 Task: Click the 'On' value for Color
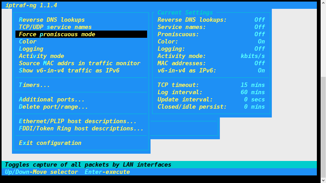click(x=261, y=42)
